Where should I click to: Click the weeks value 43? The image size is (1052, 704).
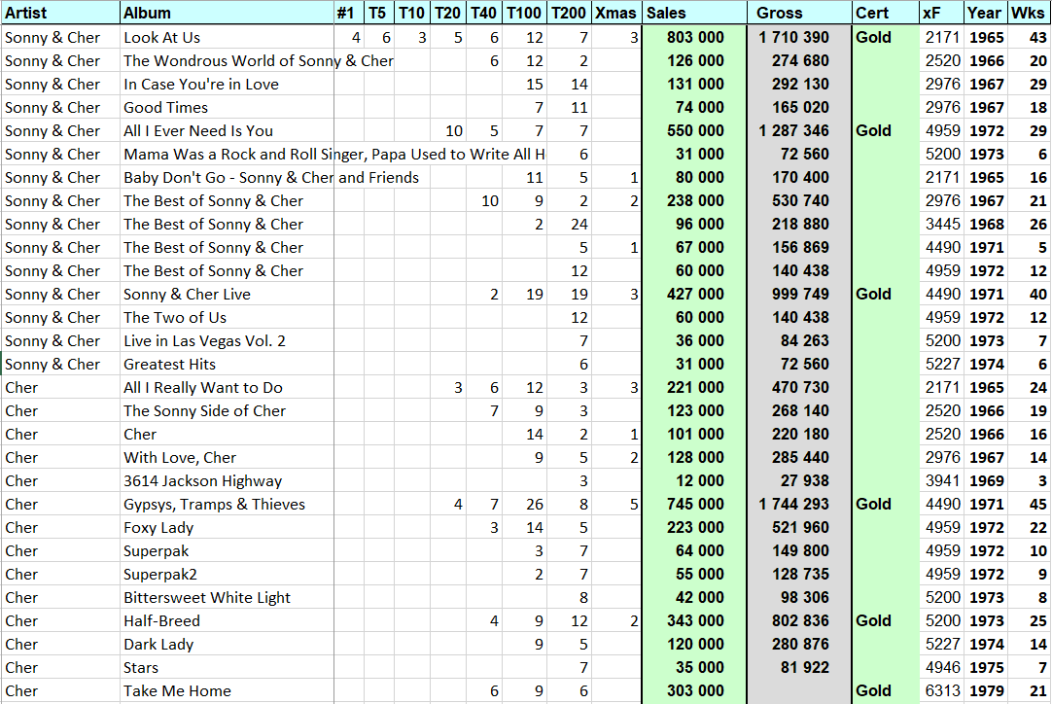(1028, 38)
